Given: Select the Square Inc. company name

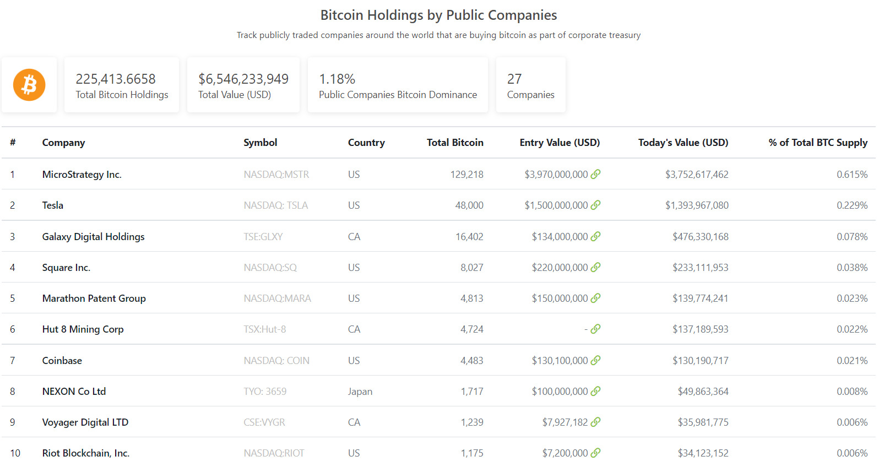Looking at the screenshot, I should coord(66,268).
